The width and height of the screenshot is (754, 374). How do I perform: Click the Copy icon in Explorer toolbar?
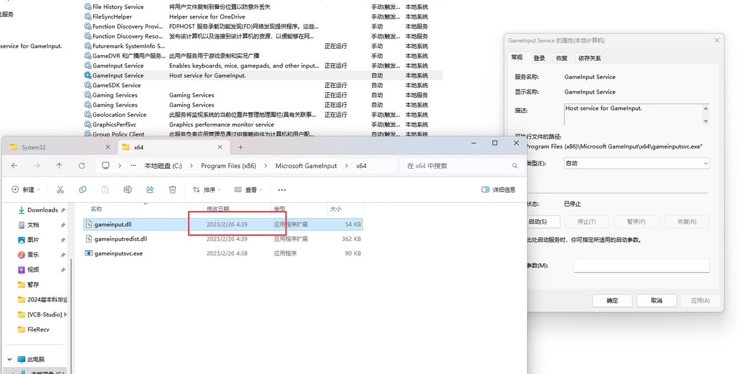83,190
